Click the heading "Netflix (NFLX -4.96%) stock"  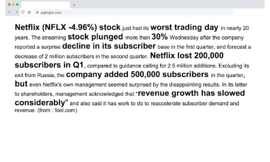tap(67, 27)
